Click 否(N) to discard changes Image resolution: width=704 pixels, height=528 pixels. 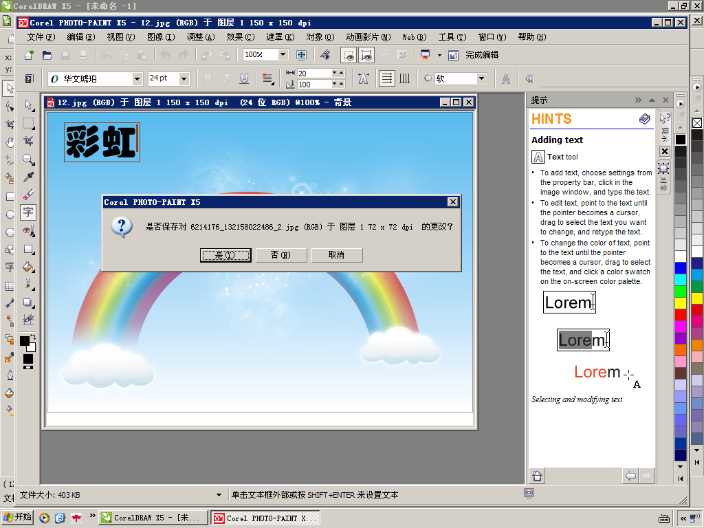coord(281,255)
